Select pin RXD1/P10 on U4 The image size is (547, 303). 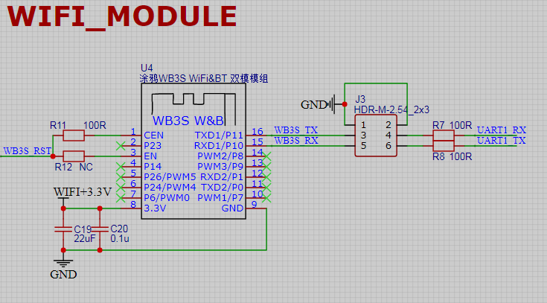(x=219, y=146)
